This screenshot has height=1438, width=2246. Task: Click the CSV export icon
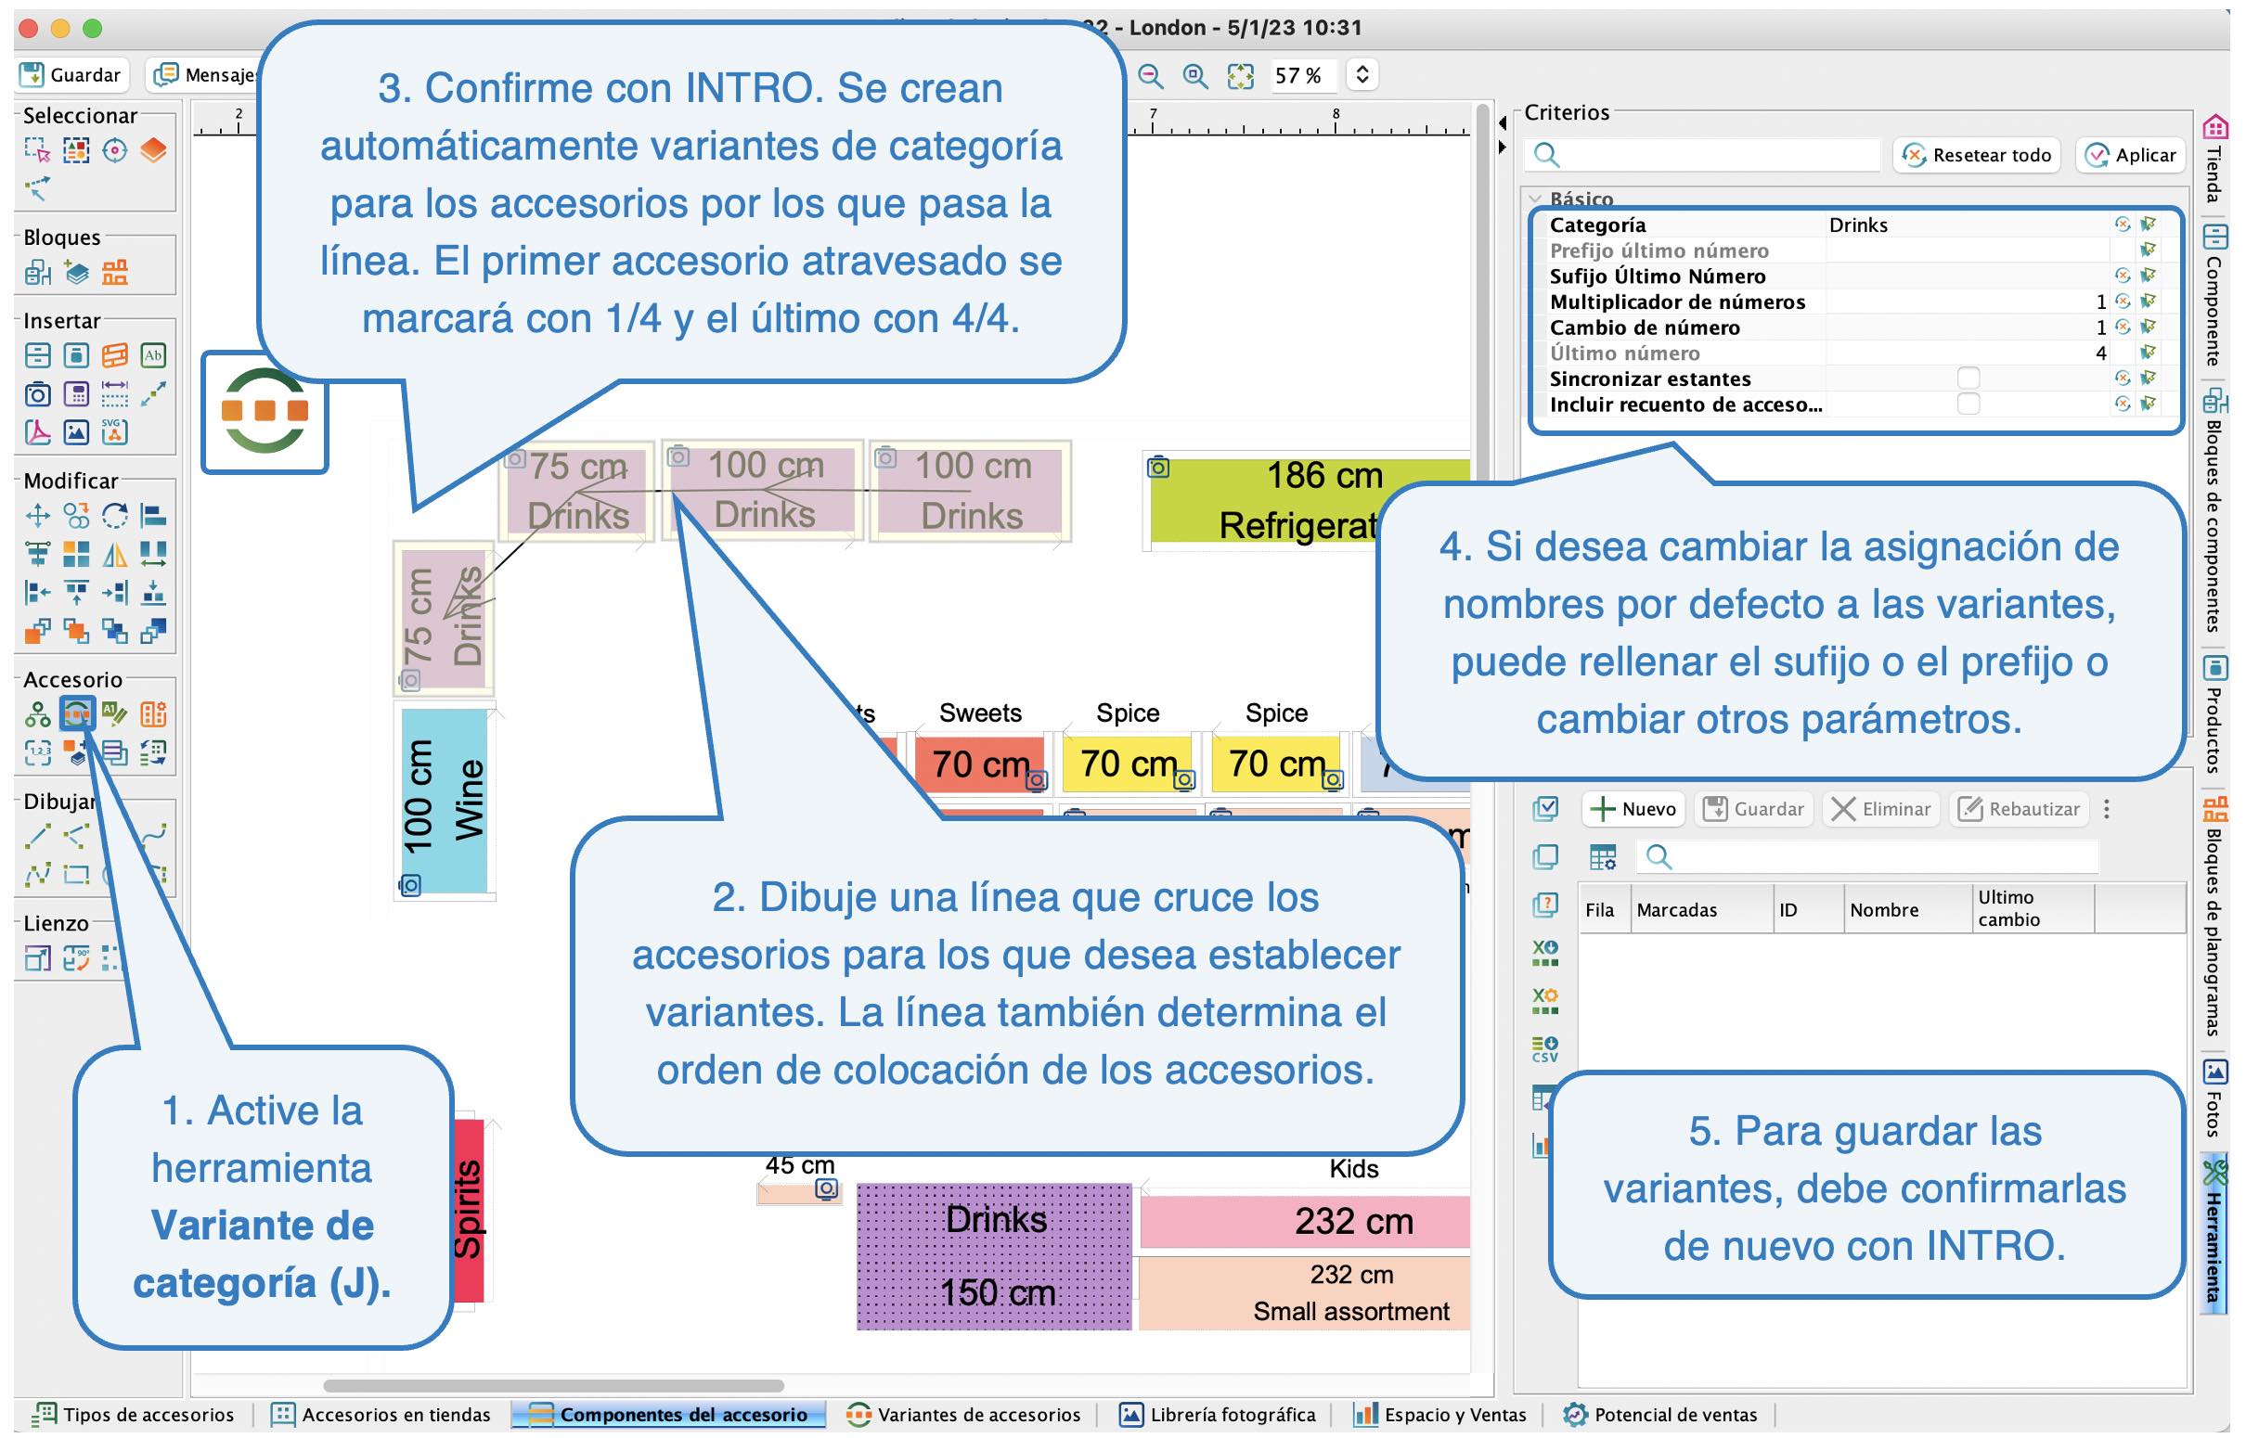coord(1544,1048)
